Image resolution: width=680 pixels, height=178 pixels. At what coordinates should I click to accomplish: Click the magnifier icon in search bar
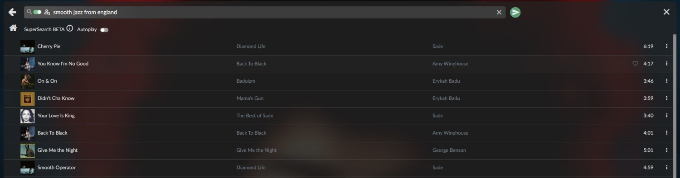coord(29,12)
